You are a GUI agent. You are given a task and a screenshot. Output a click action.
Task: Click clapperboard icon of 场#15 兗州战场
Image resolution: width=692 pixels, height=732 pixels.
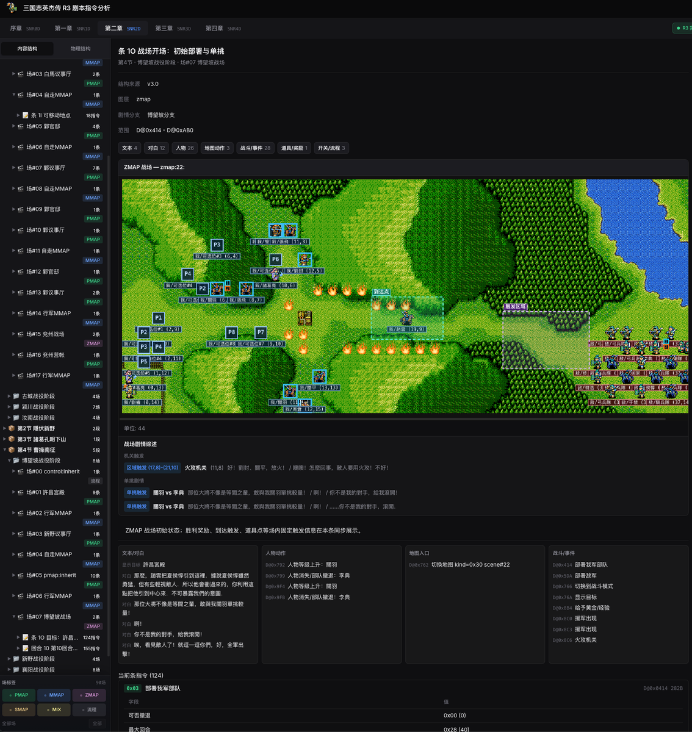[x=21, y=334]
